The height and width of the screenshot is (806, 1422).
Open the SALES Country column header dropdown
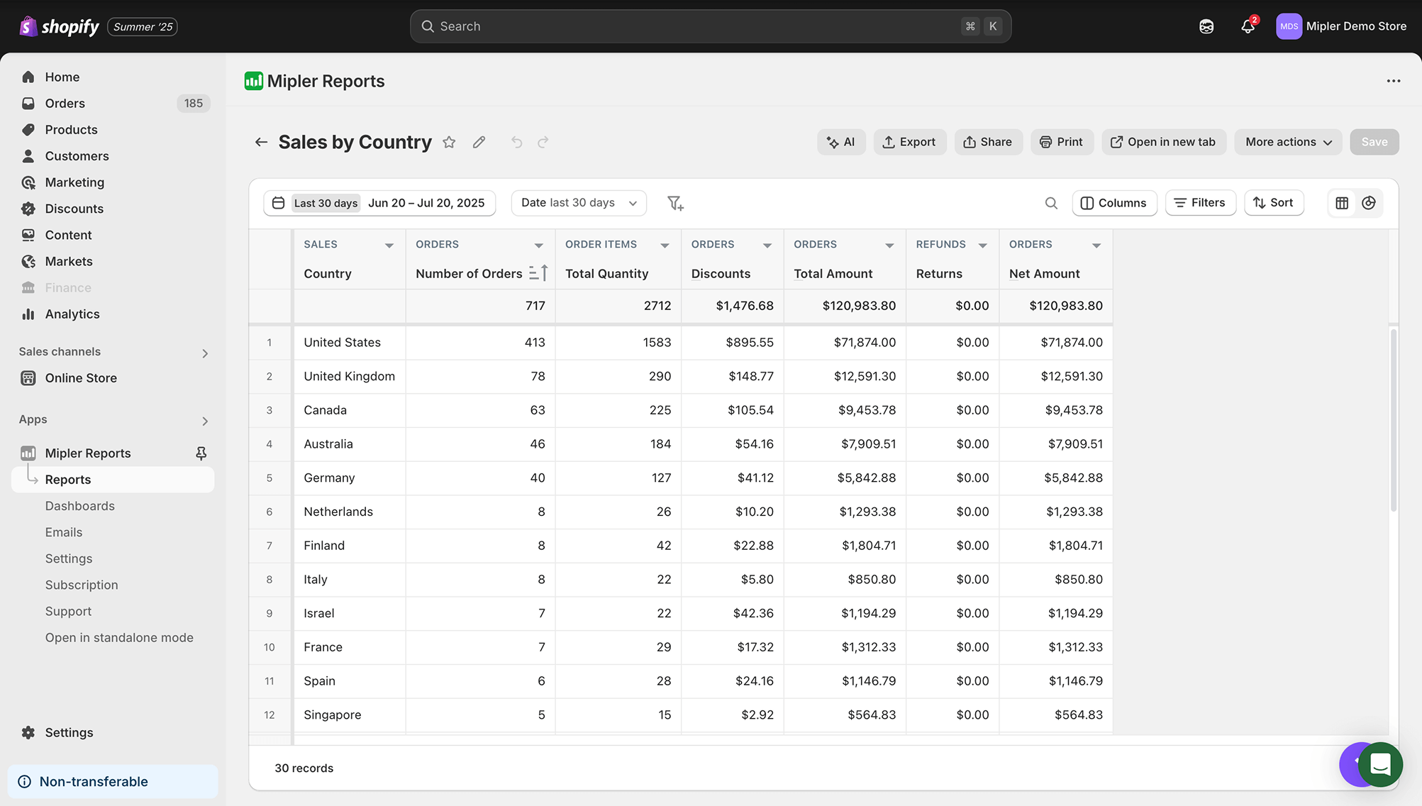pyautogui.click(x=389, y=244)
